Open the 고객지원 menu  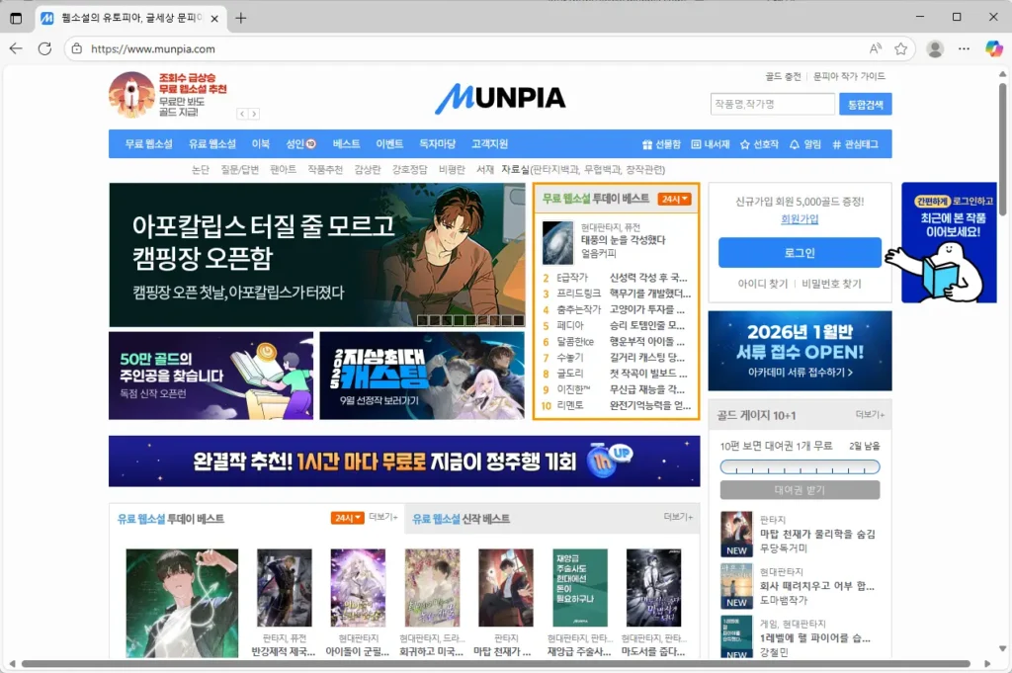(490, 144)
